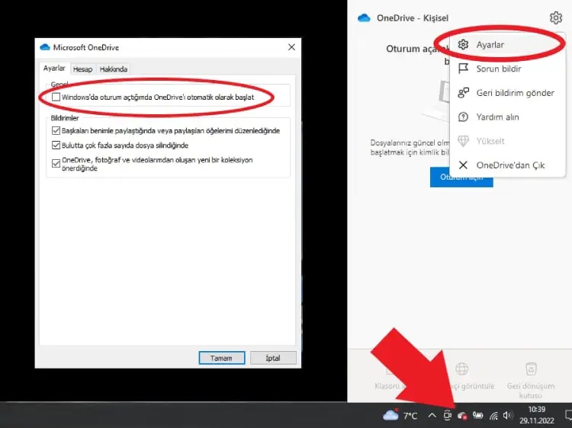Click the greyed Yükselt menu entry
Image resolution: width=572 pixels, height=428 pixels.
(507, 141)
